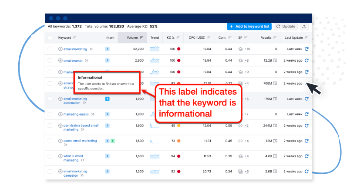Check the box for email marketing row

point(50,49)
